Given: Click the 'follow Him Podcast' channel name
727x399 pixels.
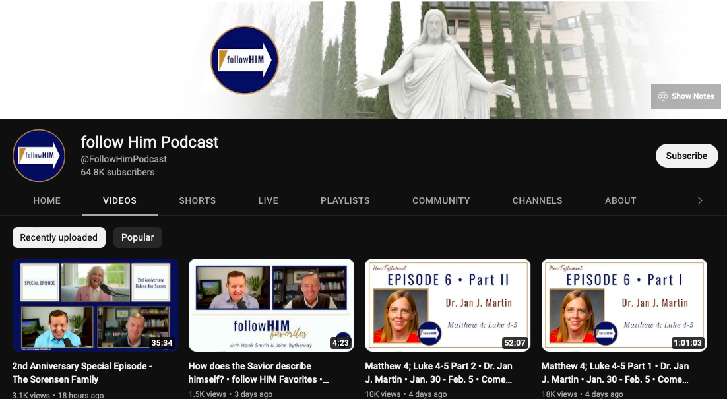Looking at the screenshot, I should [150, 142].
